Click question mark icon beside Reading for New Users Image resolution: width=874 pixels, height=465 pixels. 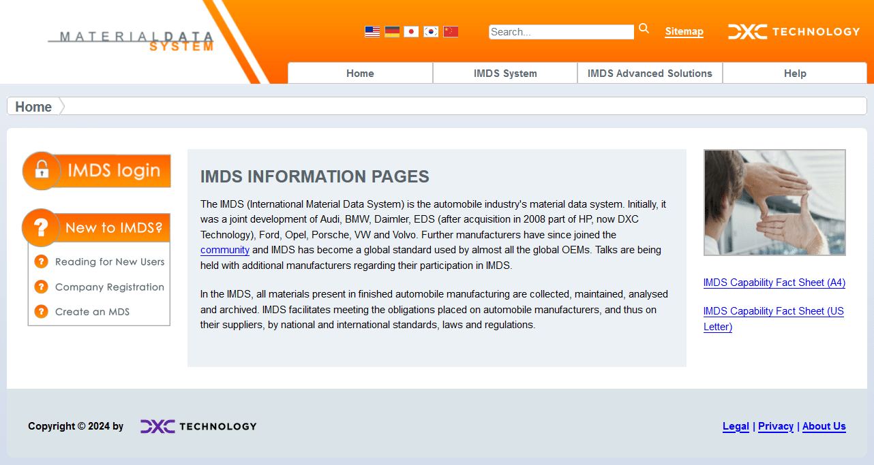[41, 261]
